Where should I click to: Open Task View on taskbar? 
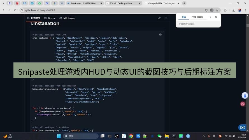[103, 136]
